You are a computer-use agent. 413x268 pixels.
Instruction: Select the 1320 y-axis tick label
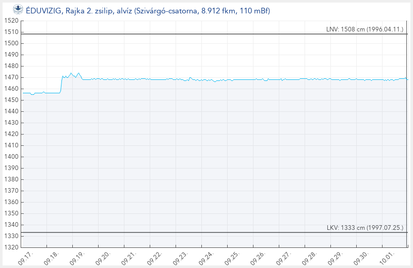[10, 247]
